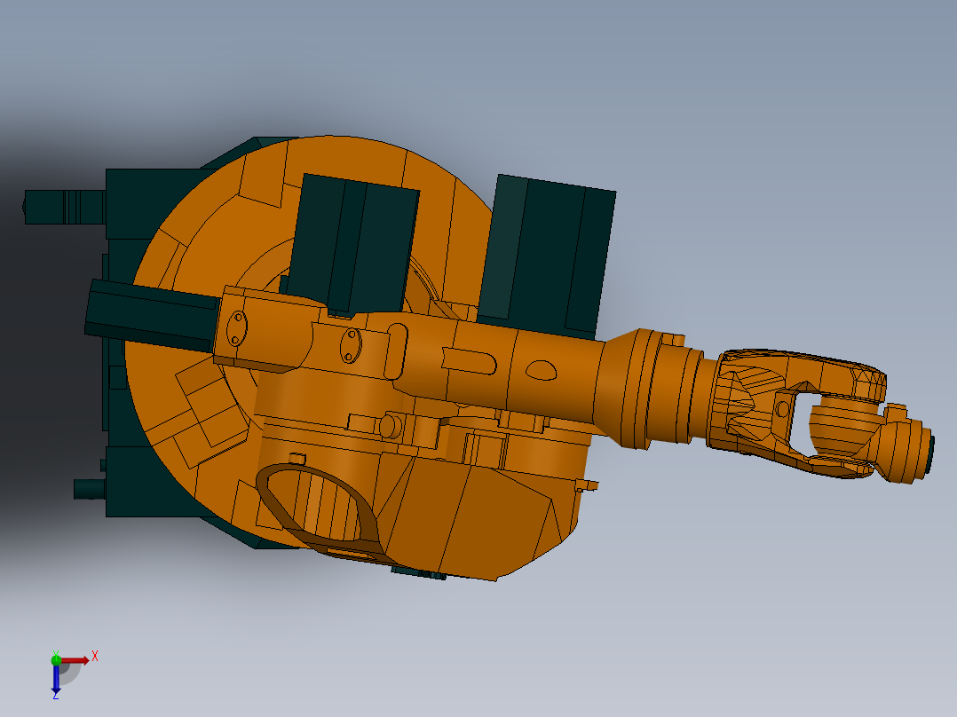The width and height of the screenshot is (957, 717).
Task: Click the coordinate triad shadow arc
Action: tap(71, 676)
